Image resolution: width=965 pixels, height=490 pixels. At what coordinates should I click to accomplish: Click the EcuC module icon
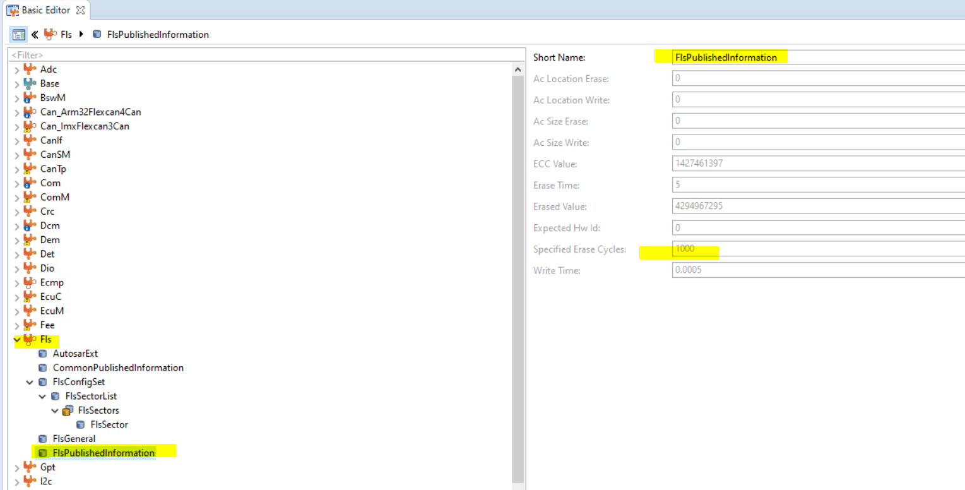point(29,296)
